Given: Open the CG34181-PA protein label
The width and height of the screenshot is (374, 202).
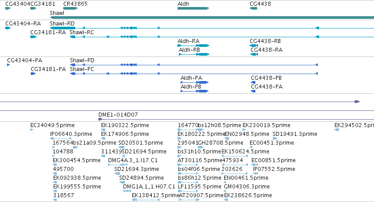Looking at the screenshot, I should coord(48,69).
